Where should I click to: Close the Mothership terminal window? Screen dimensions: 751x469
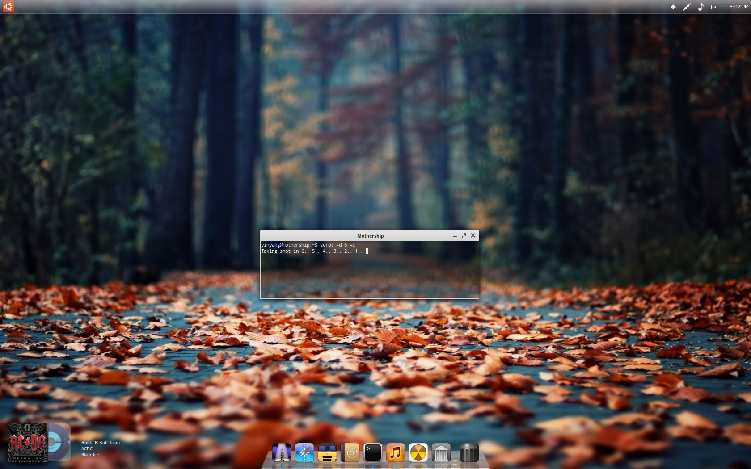[473, 235]
